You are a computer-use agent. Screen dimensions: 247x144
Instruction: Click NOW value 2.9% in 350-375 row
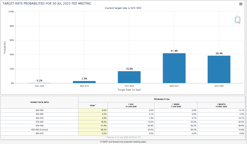coord(104,118)
